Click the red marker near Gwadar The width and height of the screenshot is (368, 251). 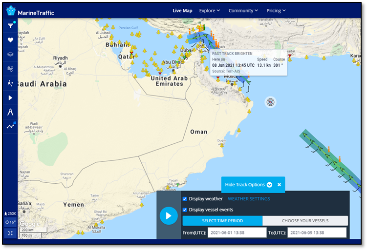pos(290,56)
